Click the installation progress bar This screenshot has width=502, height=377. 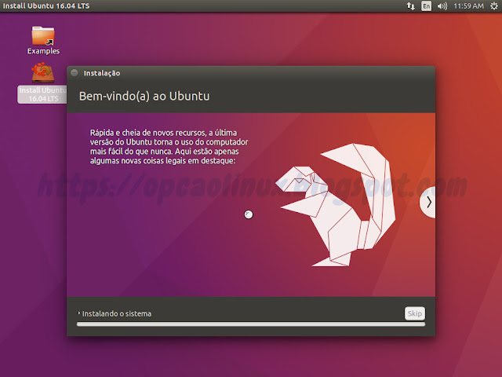[251, 324]
